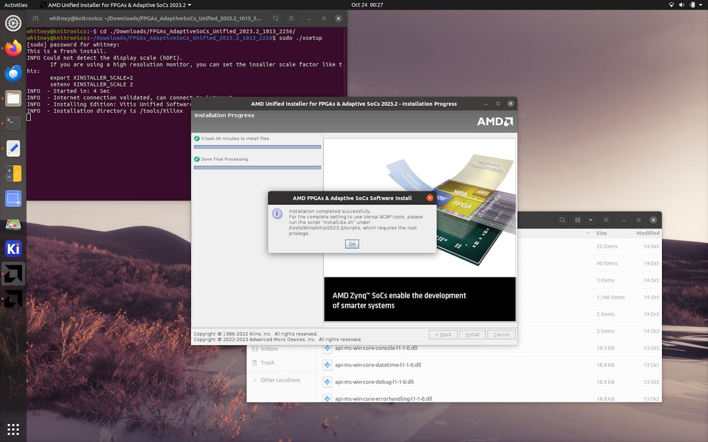Screen dimensions: 708x442
Task: Click the Done Final Processing progress bar
Action: pyautogui.click(x=257, y=167)
